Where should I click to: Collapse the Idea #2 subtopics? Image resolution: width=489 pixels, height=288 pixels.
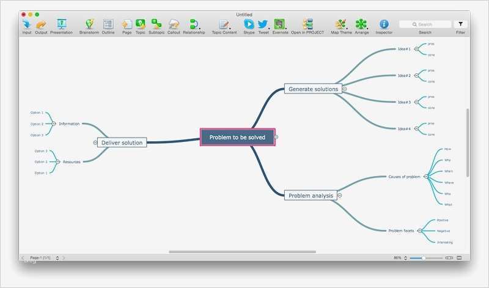(416, 75)
